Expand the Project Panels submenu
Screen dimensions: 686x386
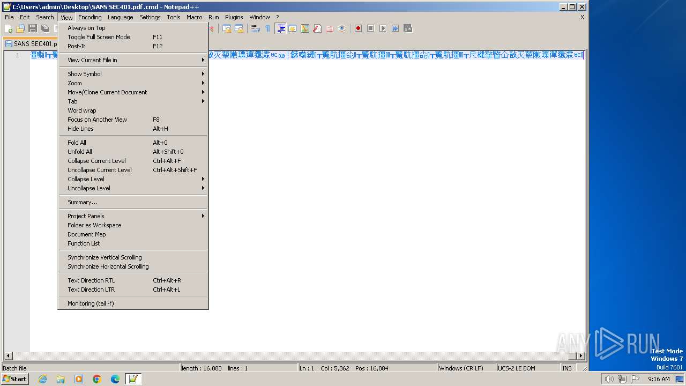[133, 216]
